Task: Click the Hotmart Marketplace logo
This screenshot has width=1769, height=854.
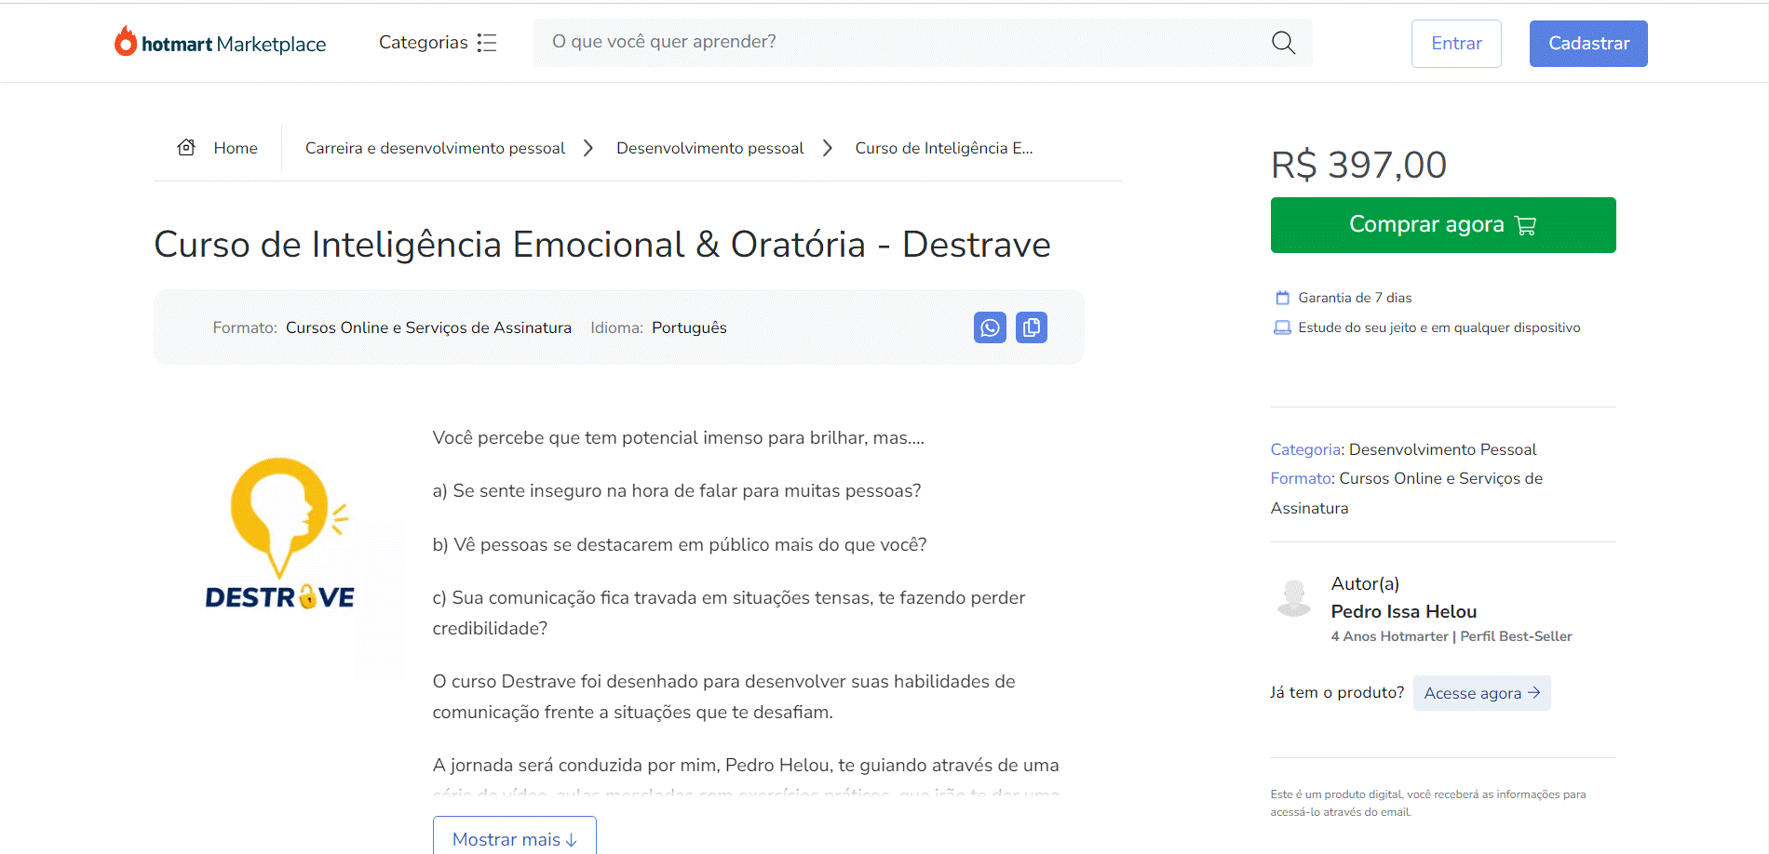Action: tap(220, 43)
